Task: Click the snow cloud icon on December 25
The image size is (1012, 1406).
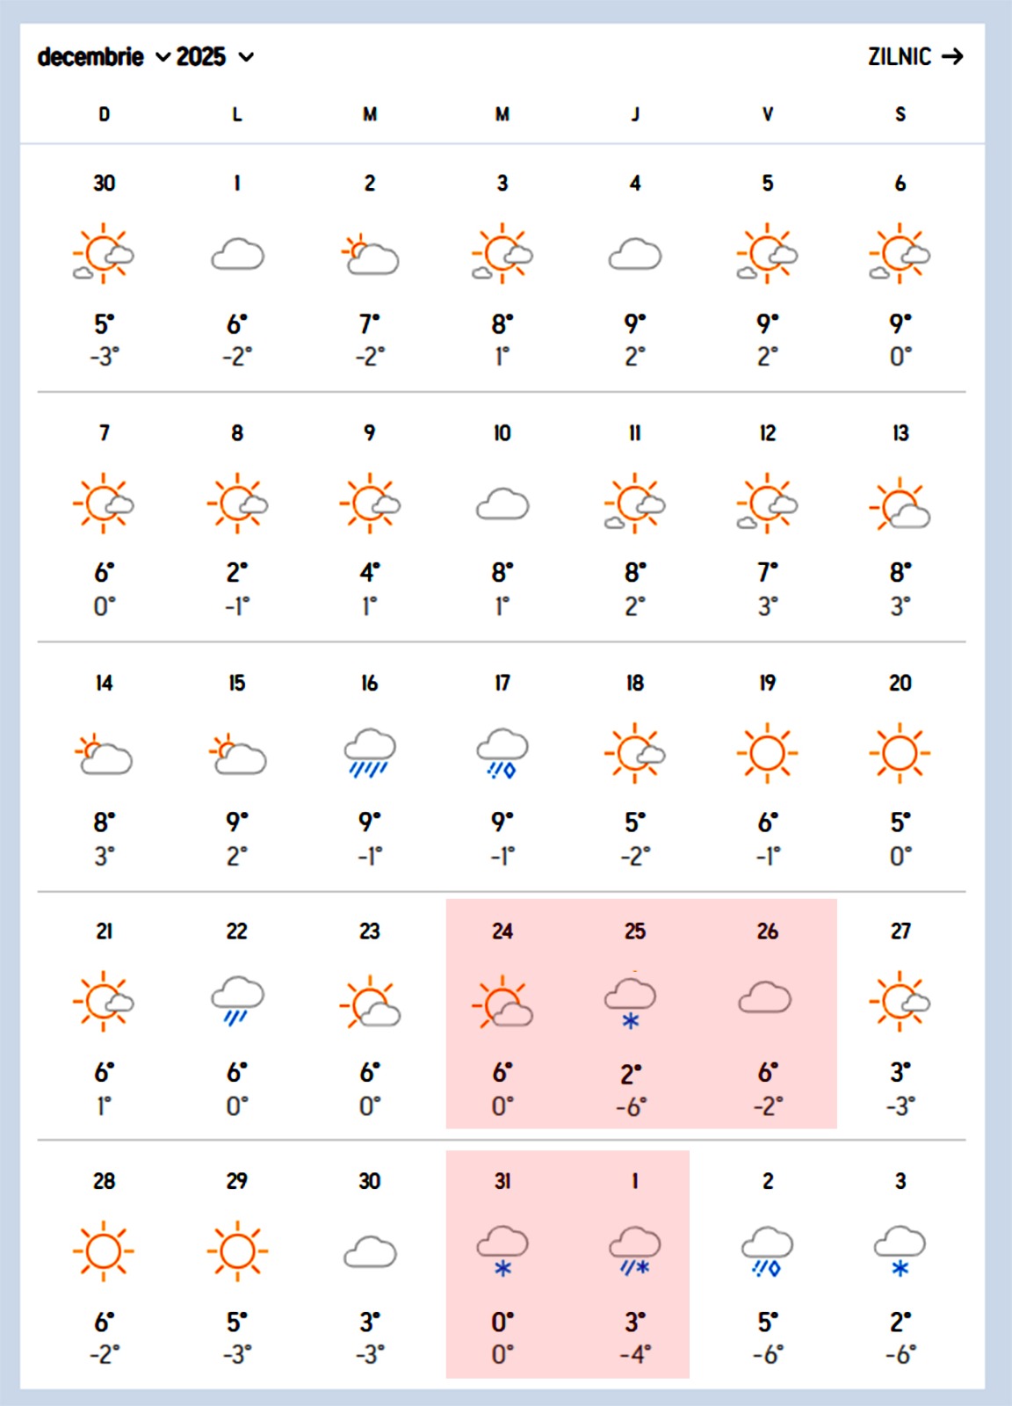Action: coord(631,1003)
